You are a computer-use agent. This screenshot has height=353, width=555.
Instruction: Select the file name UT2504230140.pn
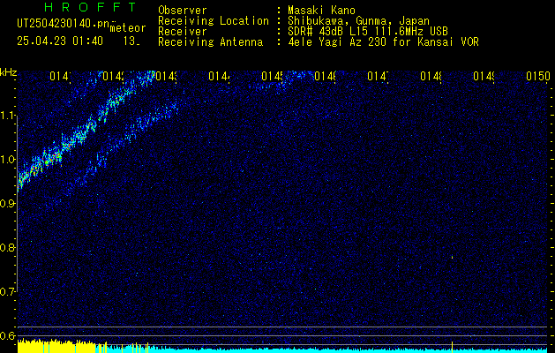tap(64, 24)
